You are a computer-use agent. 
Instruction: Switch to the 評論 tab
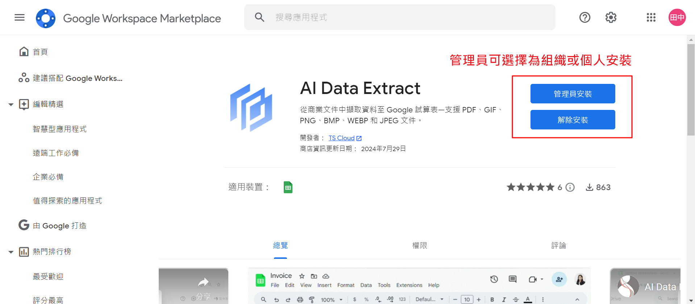(x=558, y=246)
